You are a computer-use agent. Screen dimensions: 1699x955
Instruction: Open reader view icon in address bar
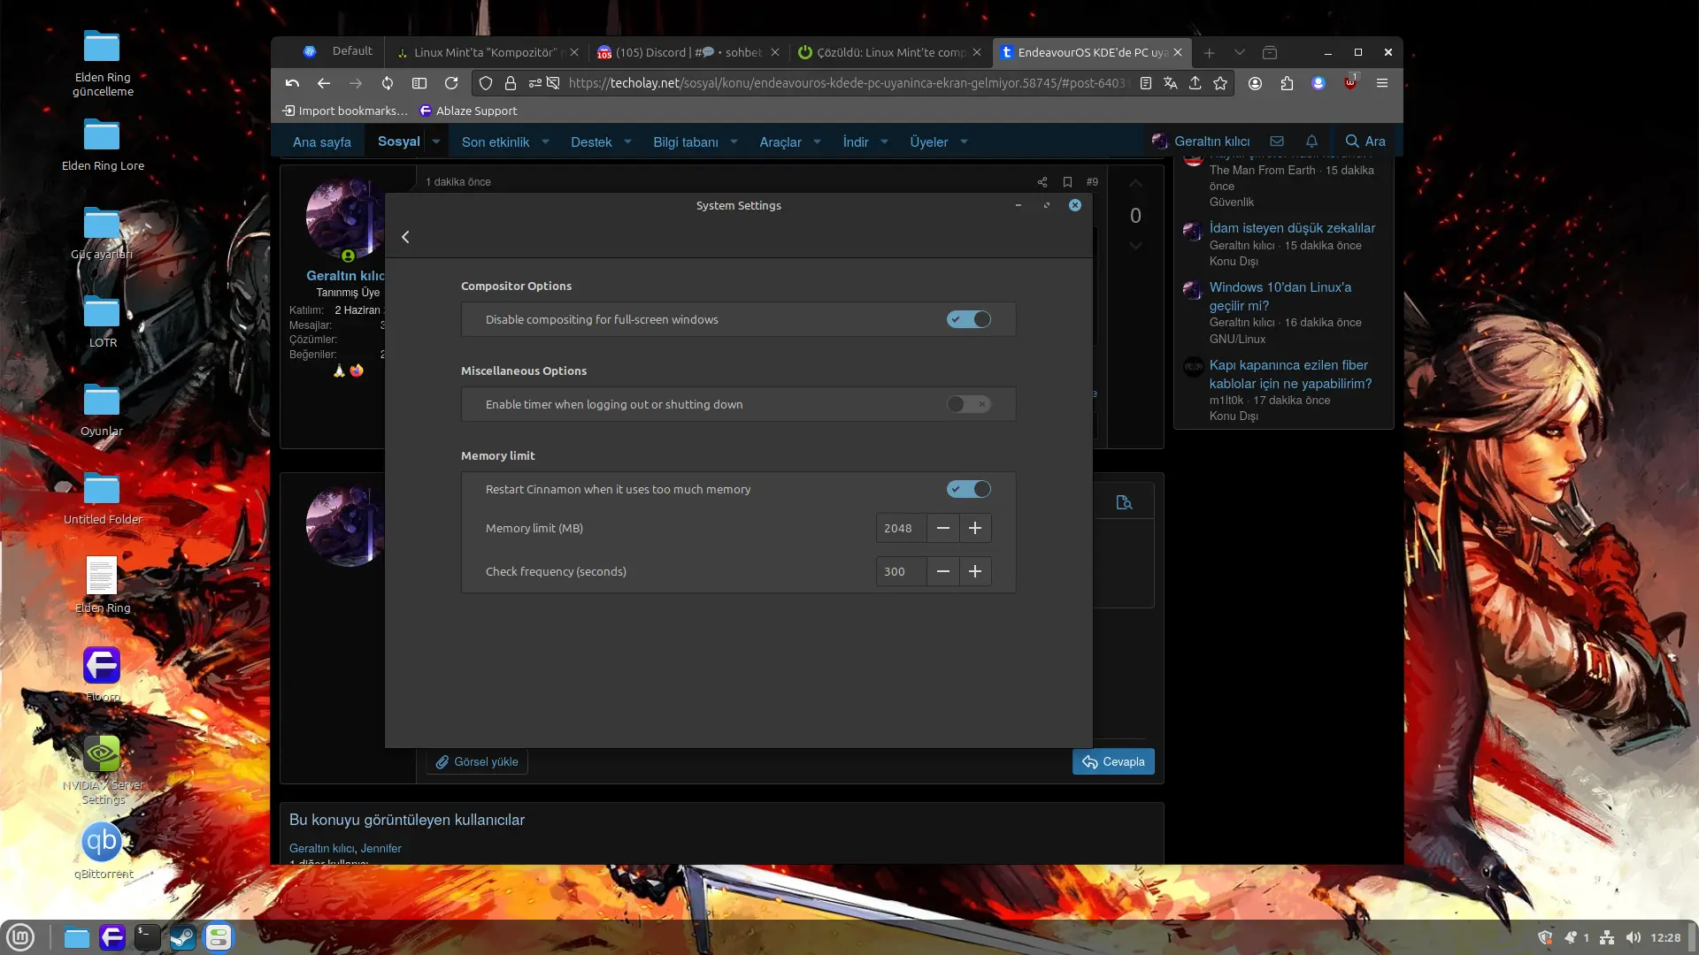coord(1146,83)
